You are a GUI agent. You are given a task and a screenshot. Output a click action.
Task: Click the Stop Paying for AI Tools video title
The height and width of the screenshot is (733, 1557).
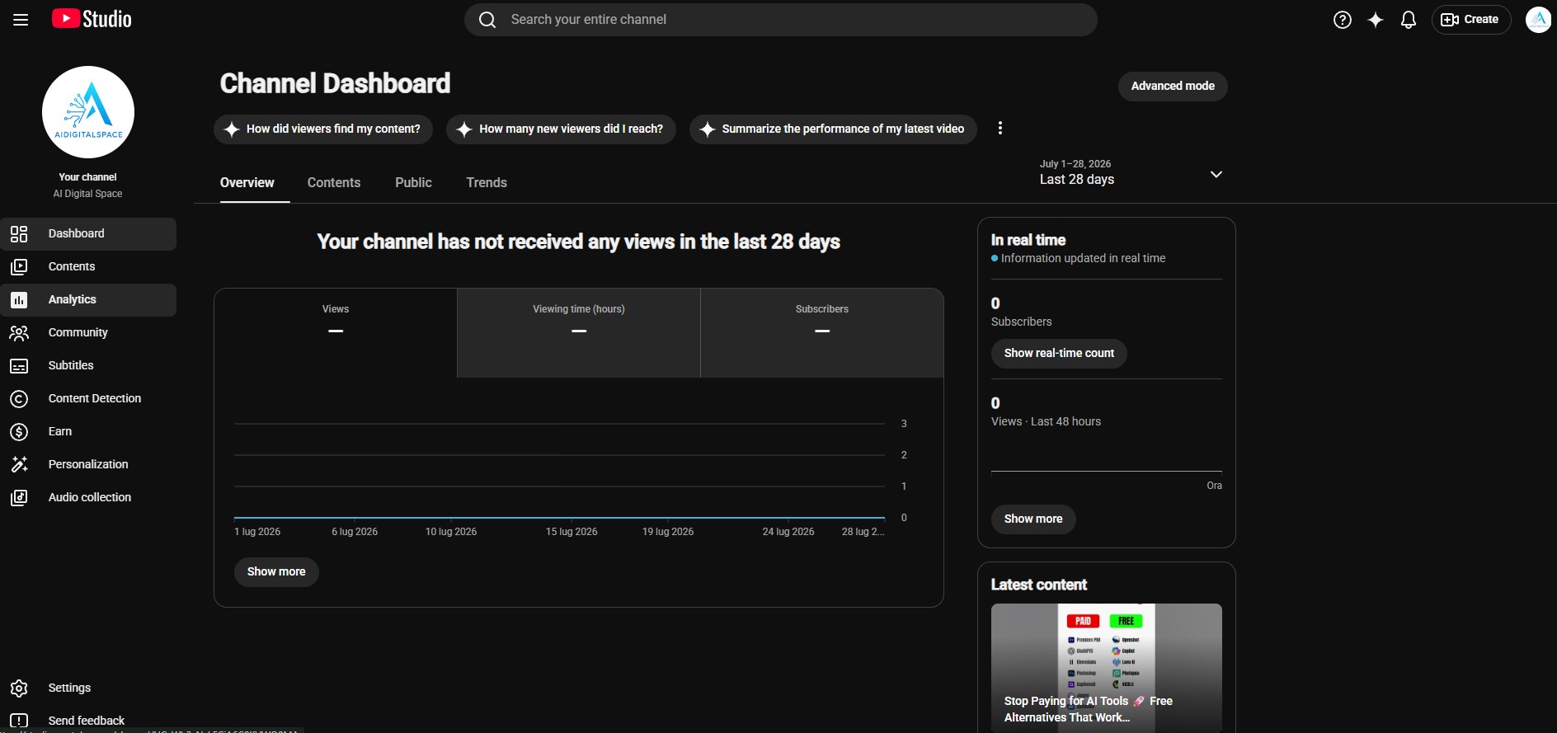point(1089,710)
